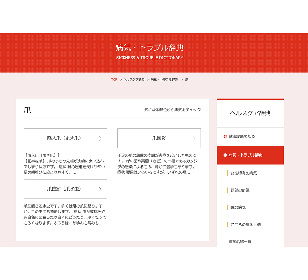Click the 爪白癬 description paragraph
This screenshot has height=280, width=308.
coord(65,215)
